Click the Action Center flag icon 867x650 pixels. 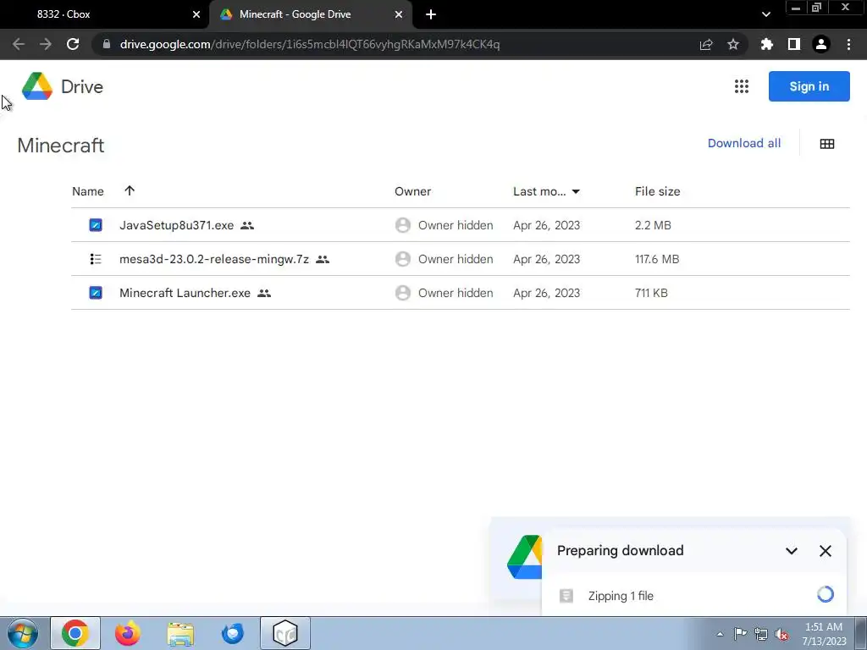740,634
